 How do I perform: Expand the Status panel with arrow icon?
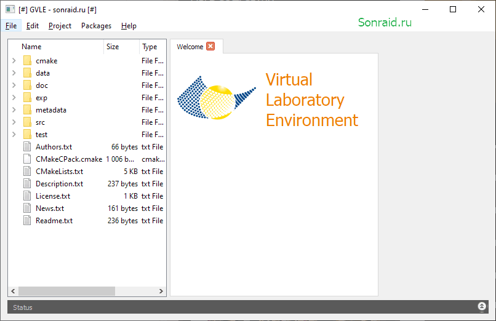(481, 306)
